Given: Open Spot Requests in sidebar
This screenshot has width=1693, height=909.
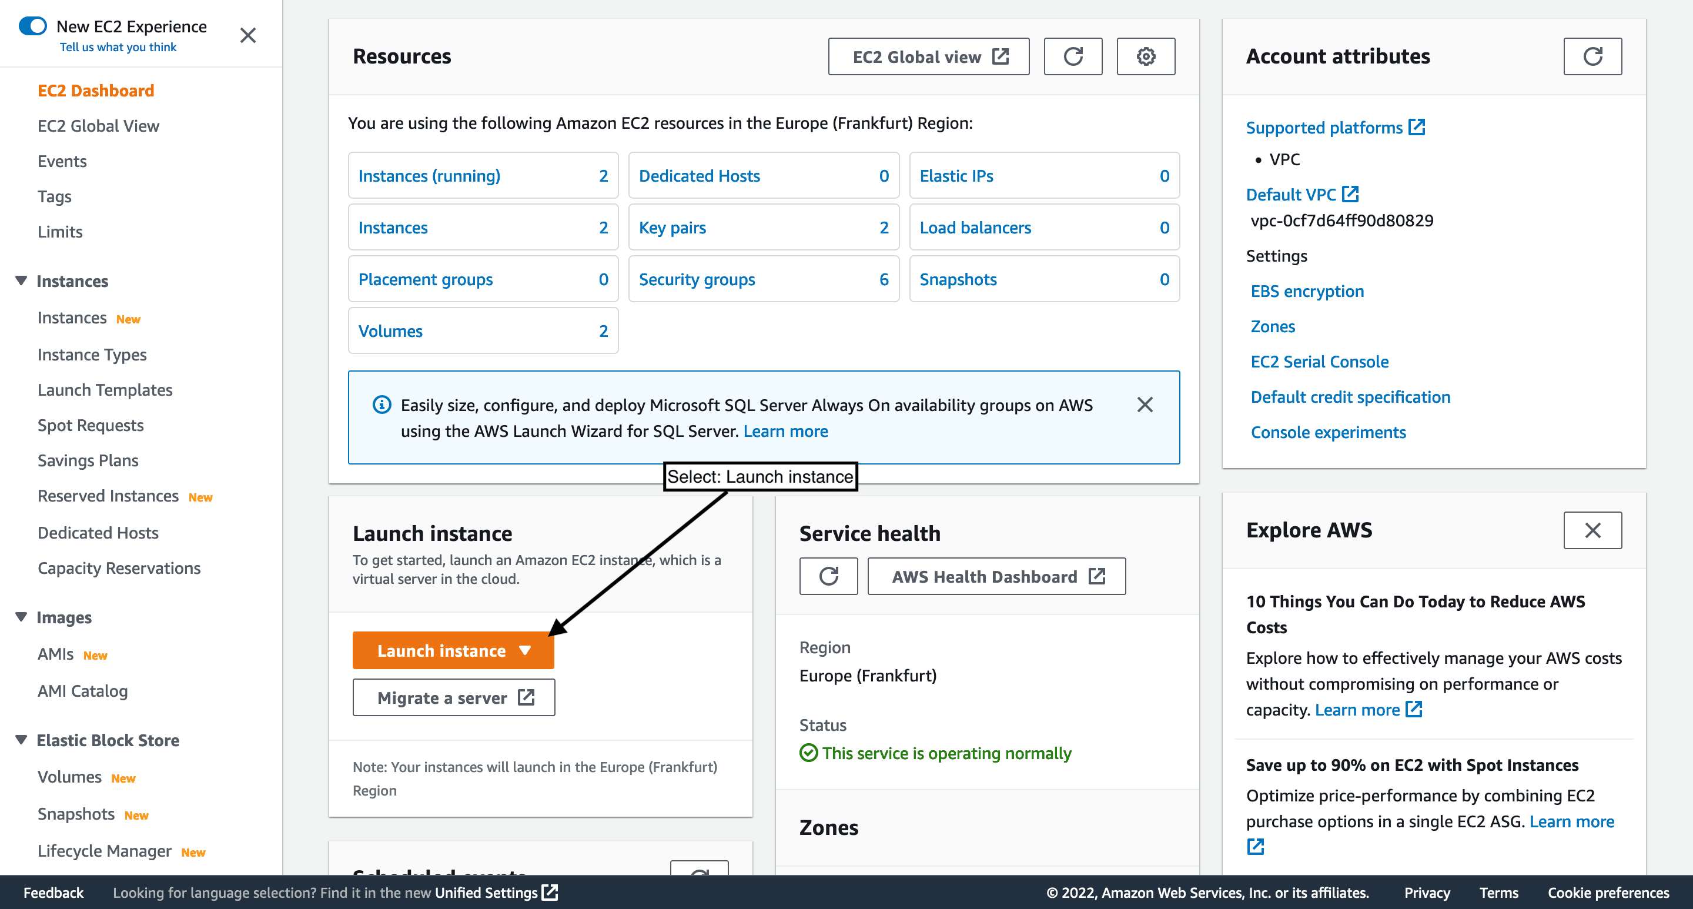Looking at the screenshot, I should [91, 426].
